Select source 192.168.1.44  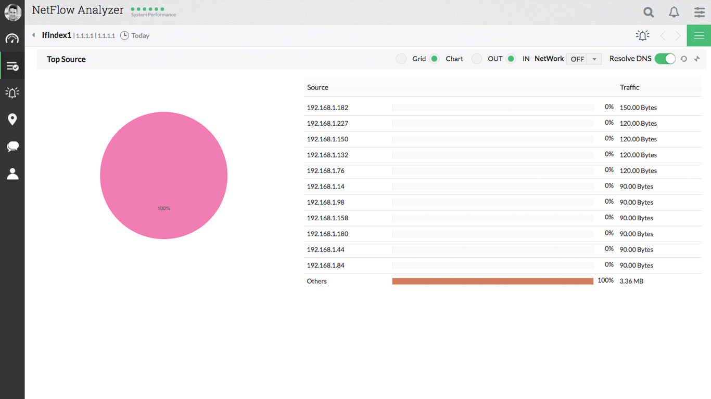click(326, 249)
